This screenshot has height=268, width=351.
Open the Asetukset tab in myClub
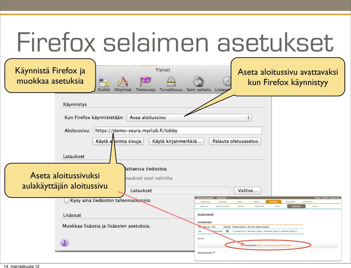click(273, 201)
